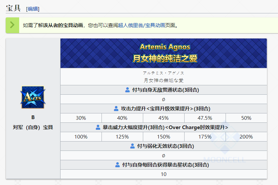Click person icon beside 付与自身无敌贯通状态

pyautogui.click(x=127, y=90)
